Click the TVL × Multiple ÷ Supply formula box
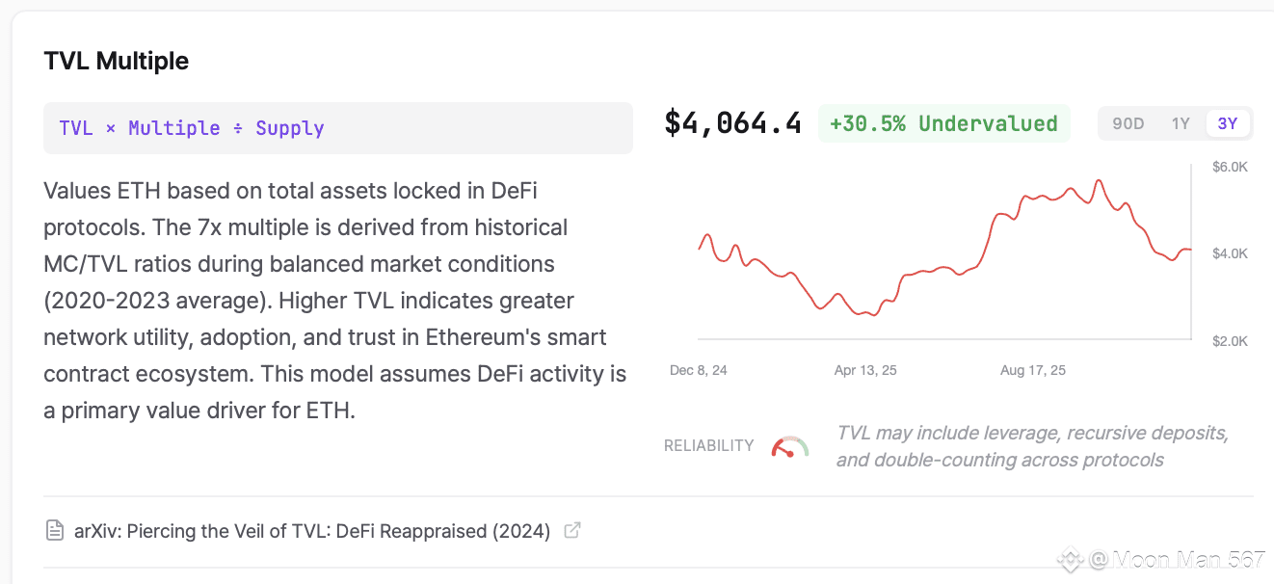 pos(337,128)
